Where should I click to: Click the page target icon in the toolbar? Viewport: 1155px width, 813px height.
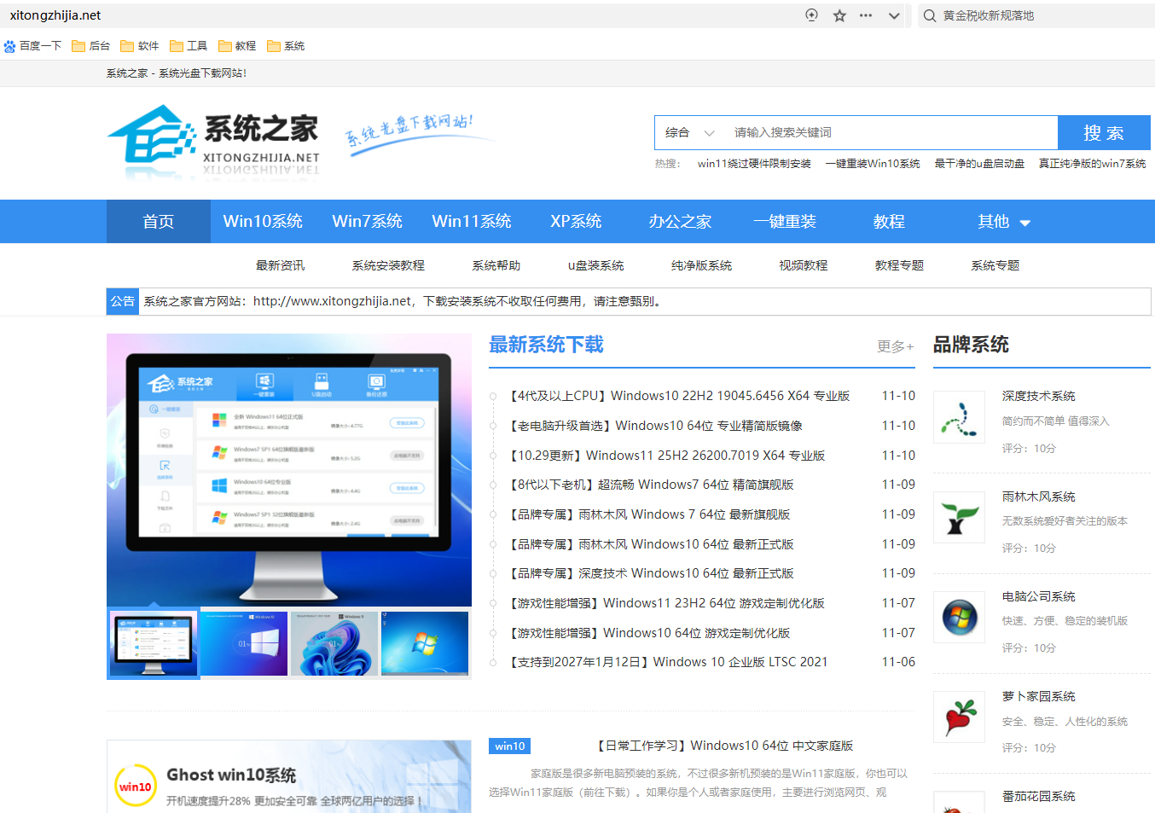point(810,15)
